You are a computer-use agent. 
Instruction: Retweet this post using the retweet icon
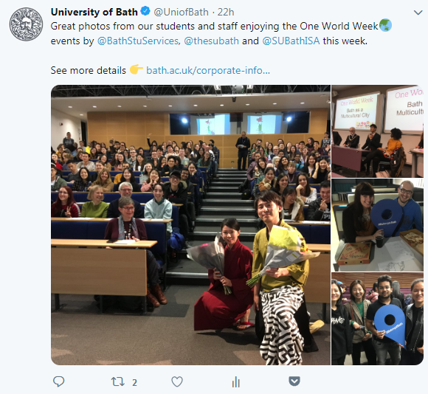tap(117, 381)
